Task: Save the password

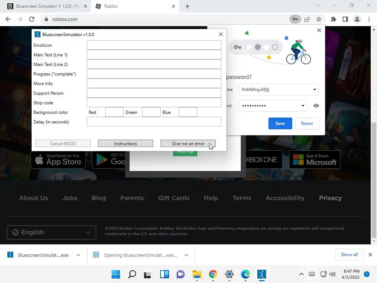Action: (280, 123)
